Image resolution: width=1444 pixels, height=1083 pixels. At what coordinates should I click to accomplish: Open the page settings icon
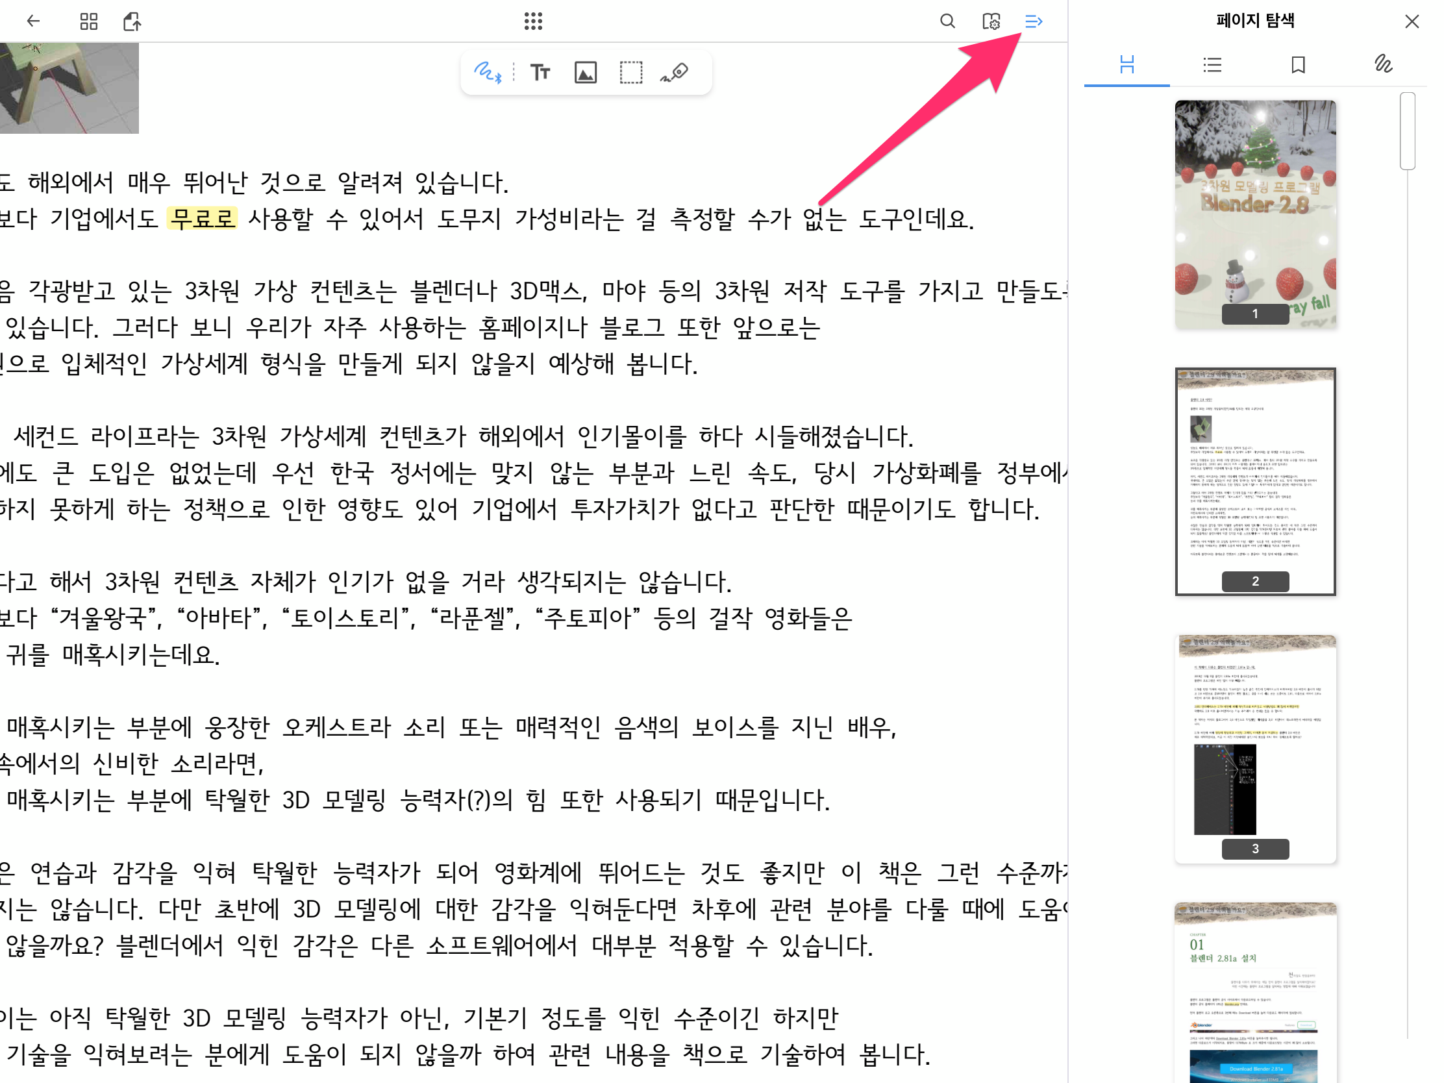coord(990,21)
